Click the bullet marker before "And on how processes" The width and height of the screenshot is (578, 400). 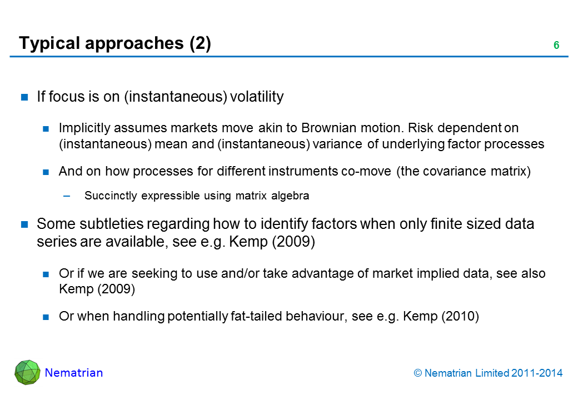point(47,172)
